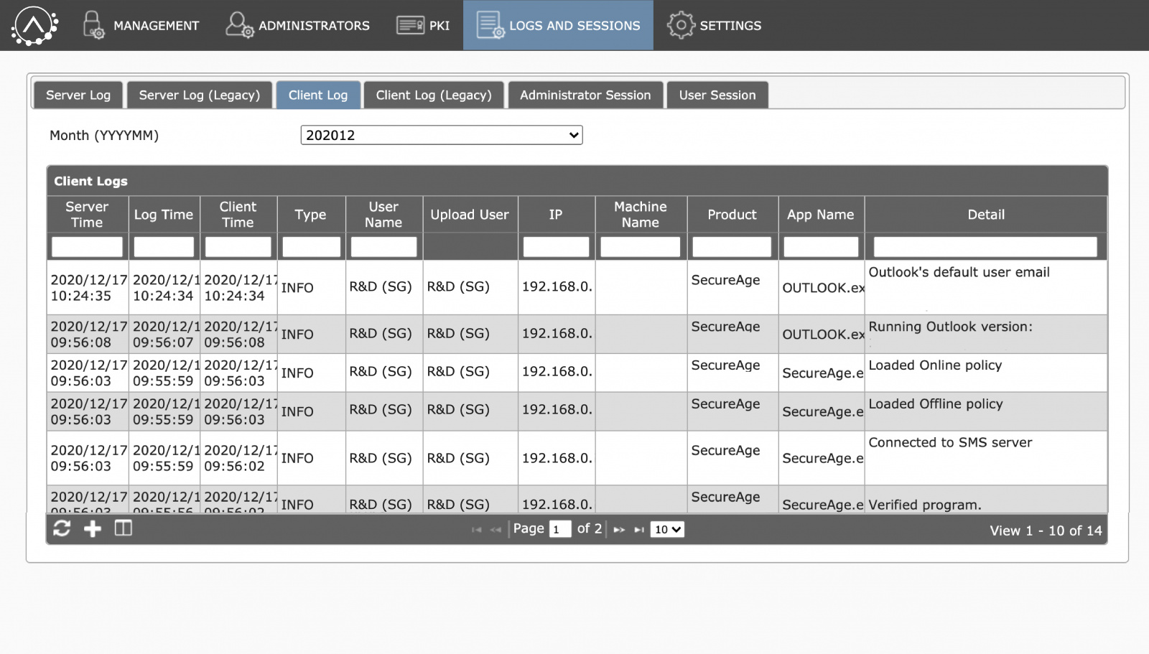1149x654 pixels.
Task: Focus the Server Time filter field
Action: pos(87,246)
